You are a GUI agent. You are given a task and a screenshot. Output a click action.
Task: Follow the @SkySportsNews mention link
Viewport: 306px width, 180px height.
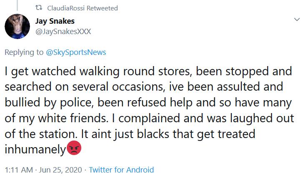point(76,52)
